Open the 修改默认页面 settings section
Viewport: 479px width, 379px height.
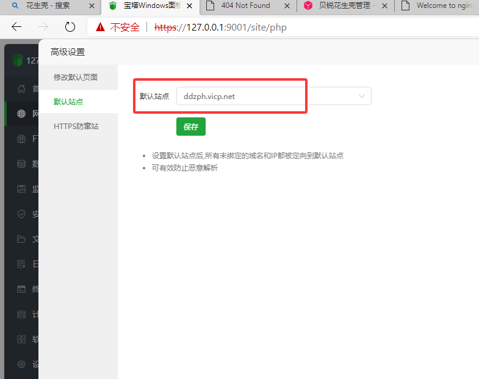click(x=78, y=77)
